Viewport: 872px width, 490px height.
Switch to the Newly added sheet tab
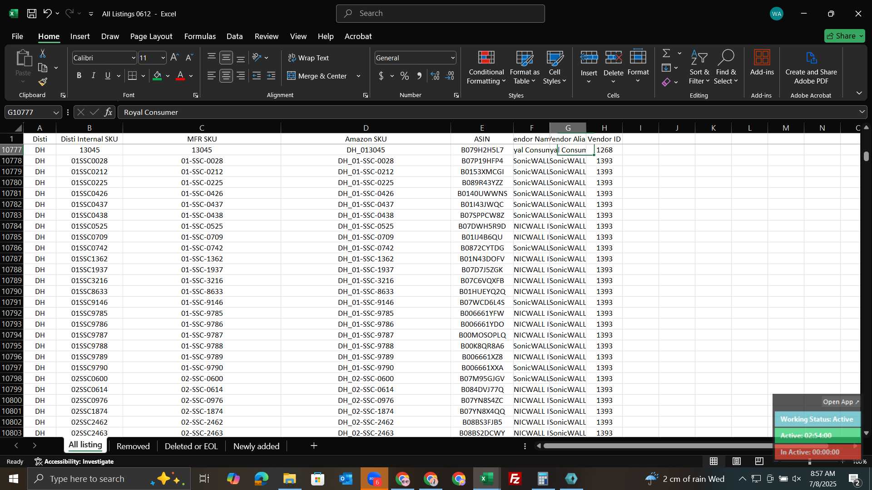tap(256, 446)
